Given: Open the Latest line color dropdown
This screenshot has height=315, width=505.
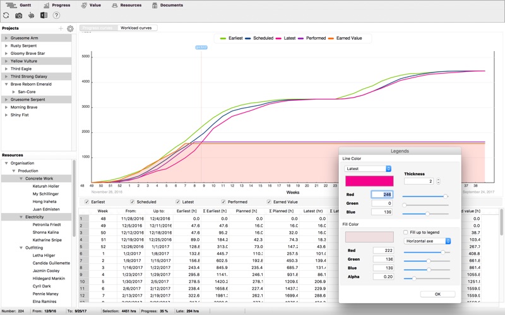Looking at the screenshot, I should [x=368, y=169].
